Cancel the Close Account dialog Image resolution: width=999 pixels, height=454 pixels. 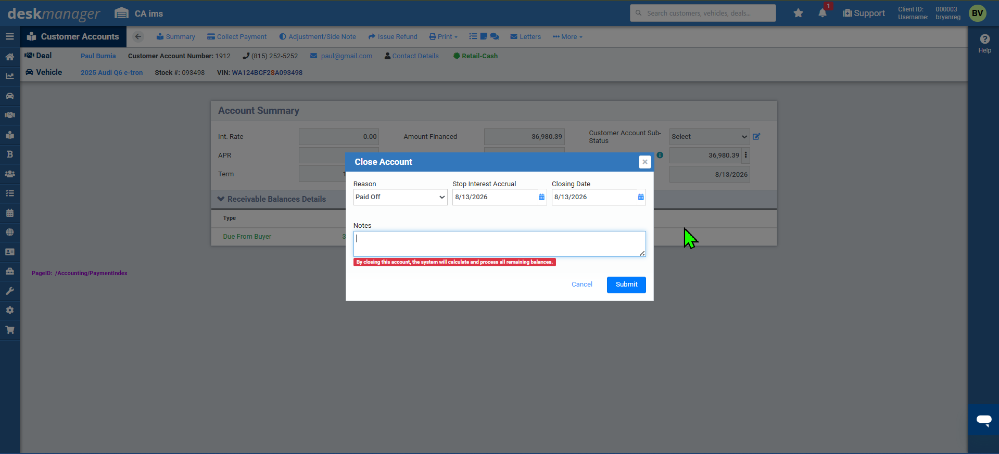581,284
